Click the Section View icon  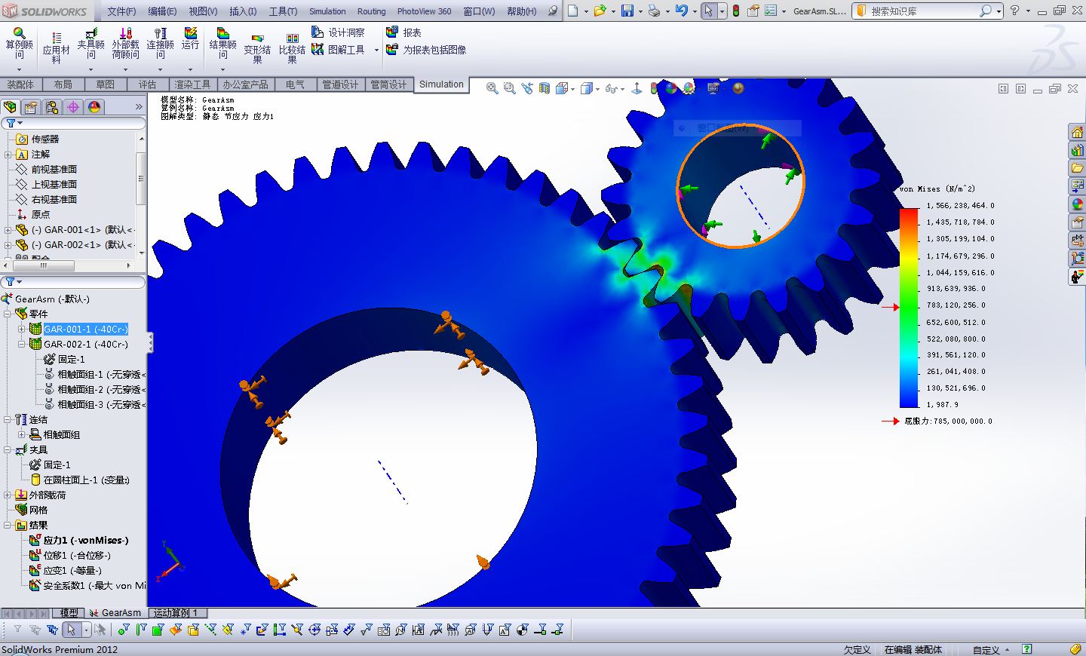coord(544,88)
